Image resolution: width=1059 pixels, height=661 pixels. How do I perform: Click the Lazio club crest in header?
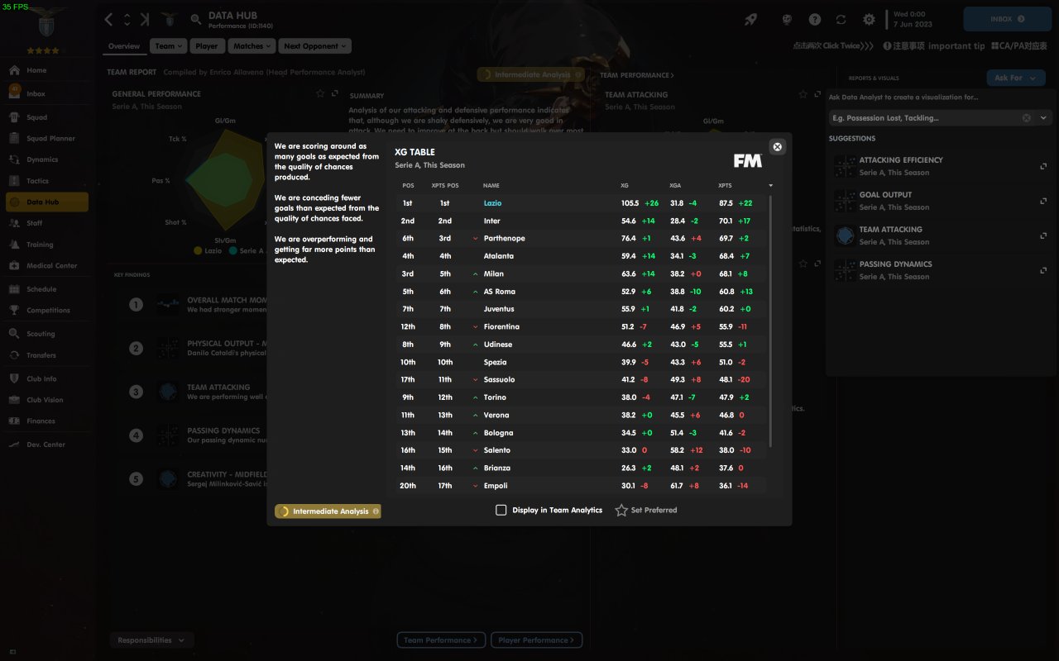tap(170, 19)
